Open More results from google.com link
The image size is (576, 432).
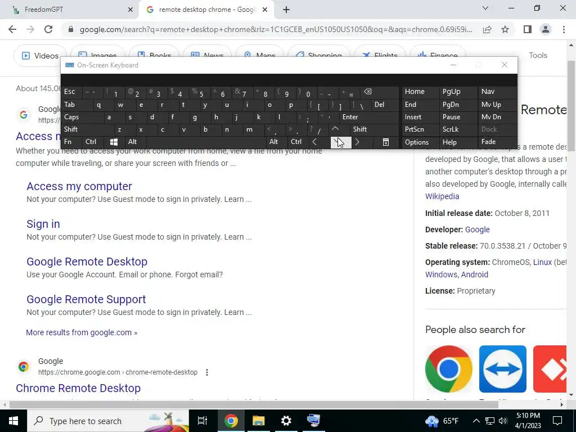point(82,332)
